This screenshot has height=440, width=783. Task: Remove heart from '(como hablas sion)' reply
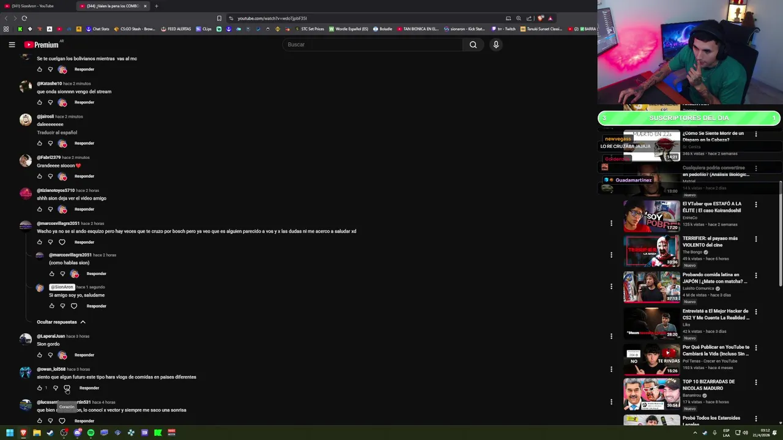point(74,273)
